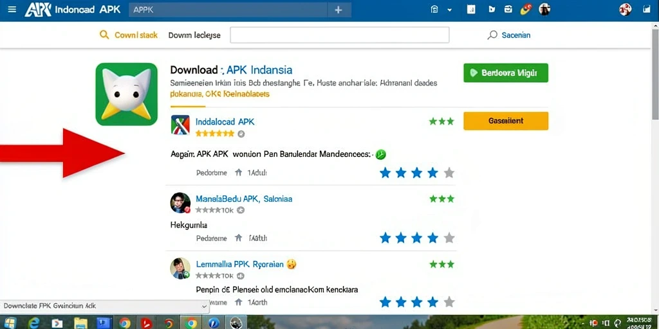Open the briefcase icon in the header
This screenshot has width=659, height=329.
(x=508, y=9)
